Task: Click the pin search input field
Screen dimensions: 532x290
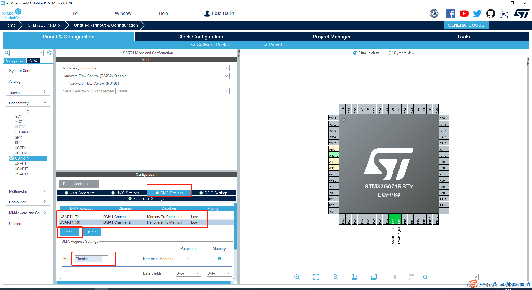Action: click(454, 277)
